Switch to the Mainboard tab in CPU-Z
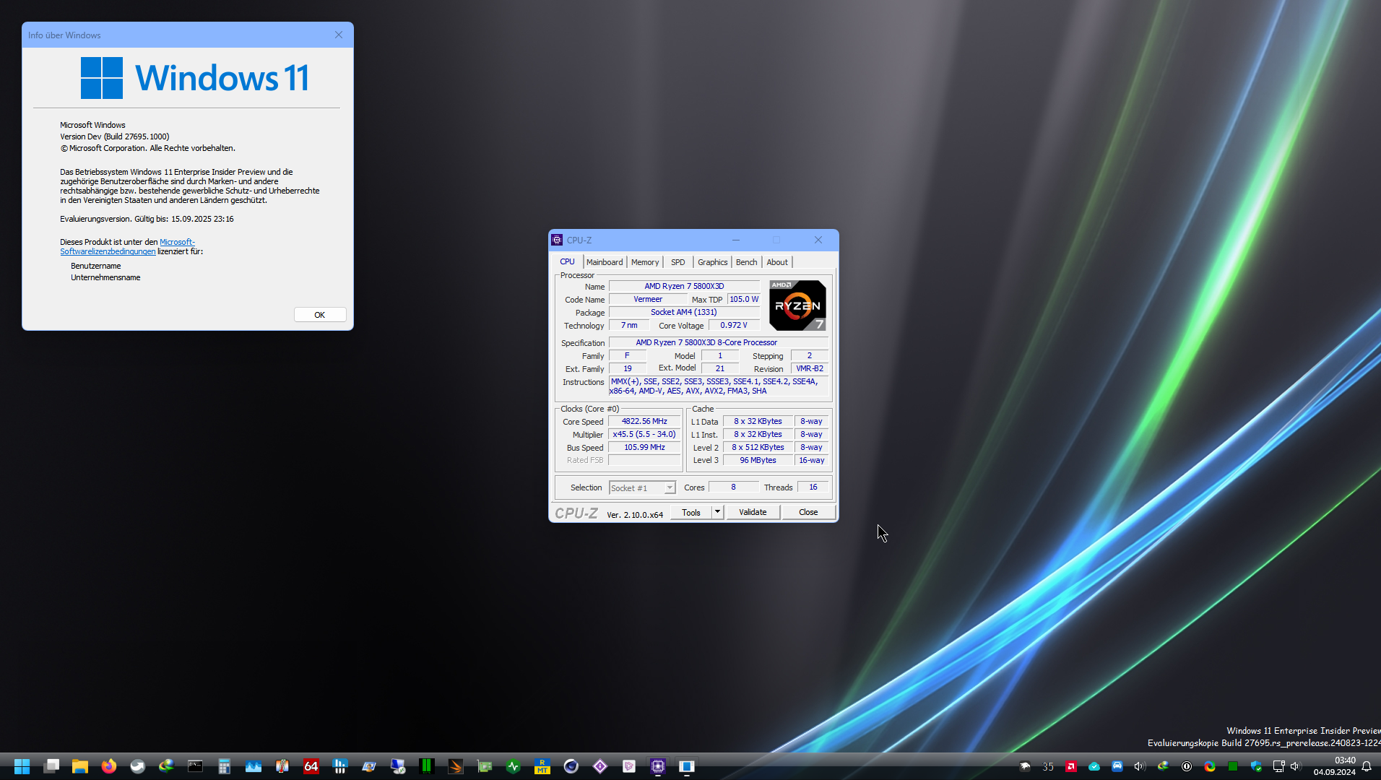1381x780 pixels. pyautogui.click(x=605, y=262)
